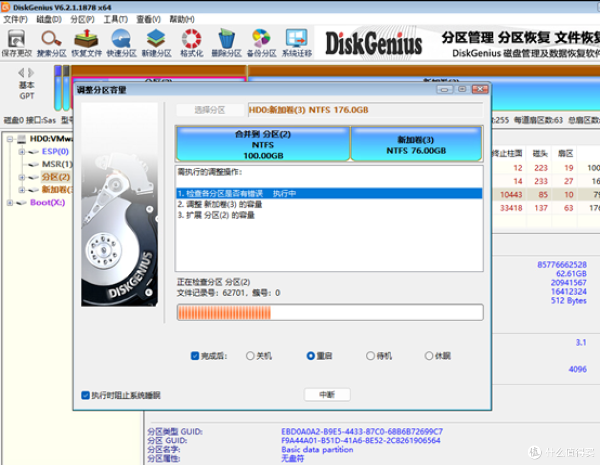This screenshot has width=600, height=465.
Task: Click the Basic data partition name value
Action: 317,449
